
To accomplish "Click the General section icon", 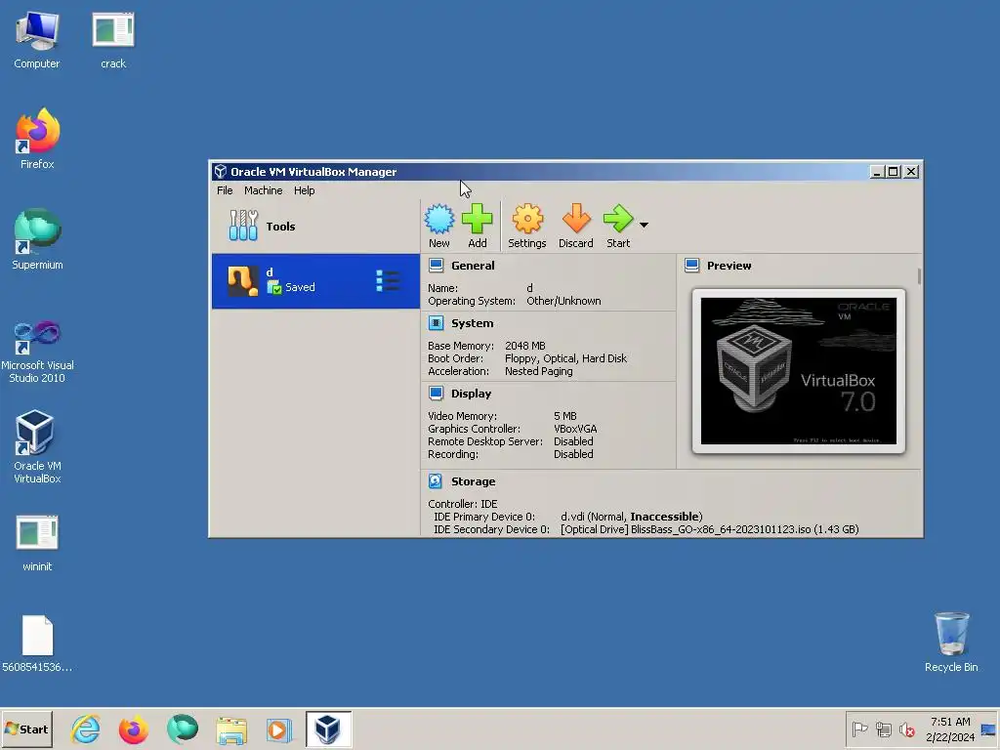I will click(x=437, y=266).
